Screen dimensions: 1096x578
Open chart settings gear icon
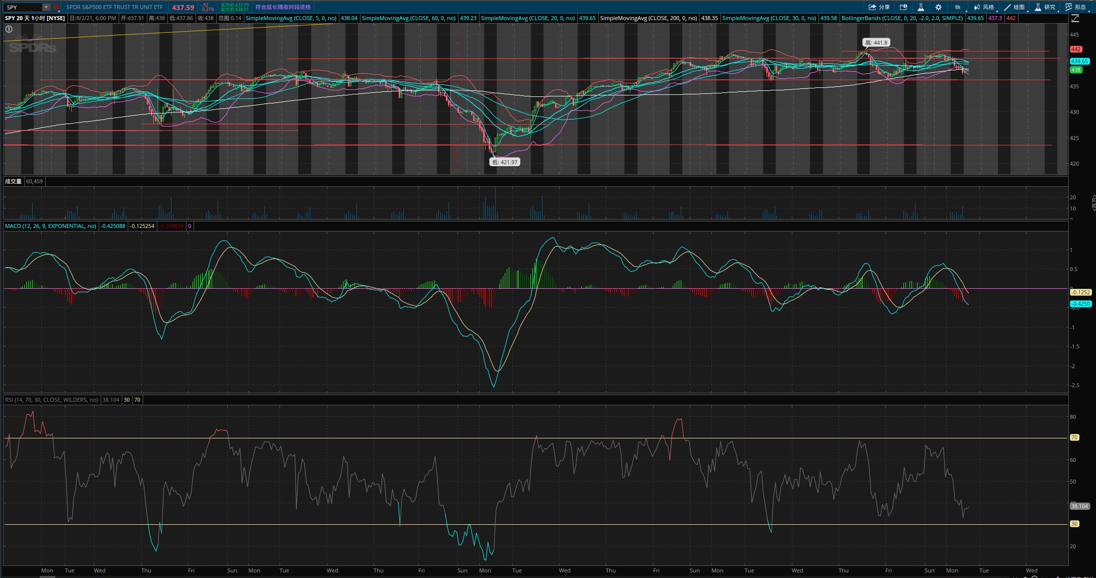pos(938,7)
